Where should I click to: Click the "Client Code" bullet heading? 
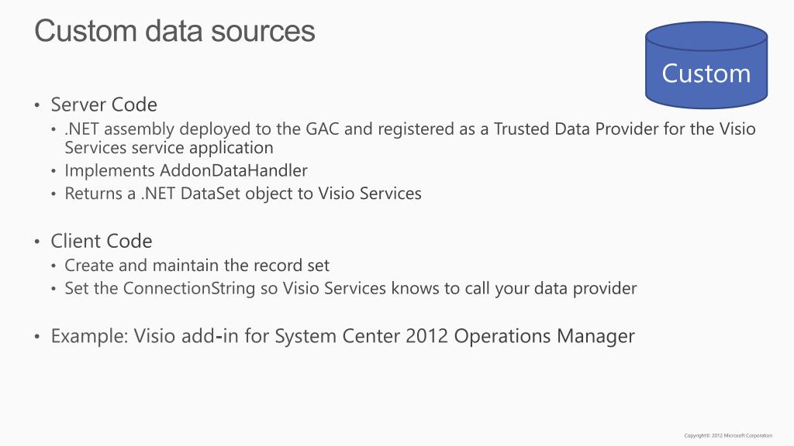[102, 241]
